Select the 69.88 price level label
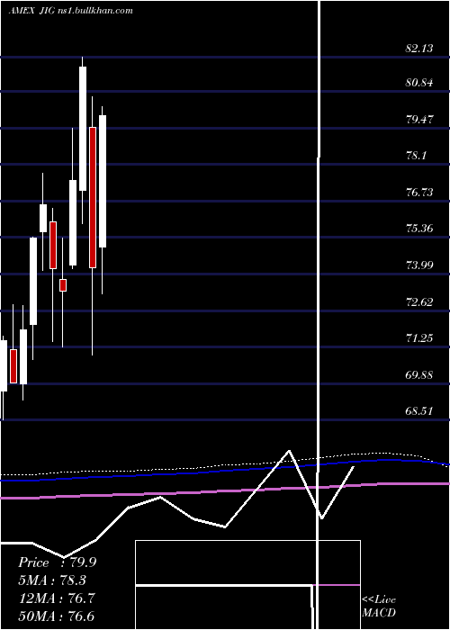Screen dimensions: 450x630 tap(419, 375)
